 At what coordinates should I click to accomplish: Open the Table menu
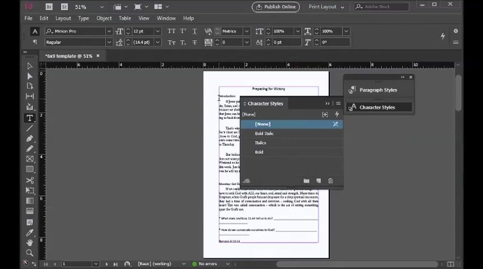[x=125, y=18]
